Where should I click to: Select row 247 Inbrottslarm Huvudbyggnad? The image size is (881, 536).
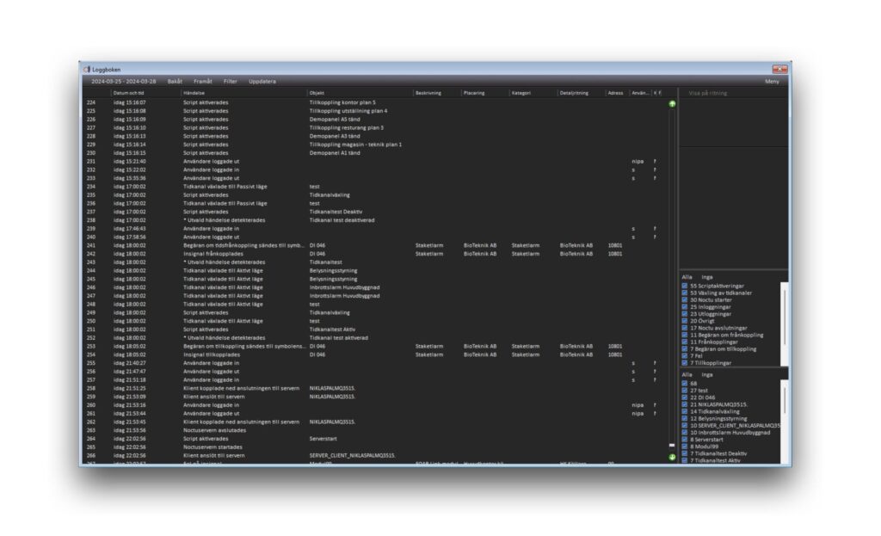coord(377,296)
